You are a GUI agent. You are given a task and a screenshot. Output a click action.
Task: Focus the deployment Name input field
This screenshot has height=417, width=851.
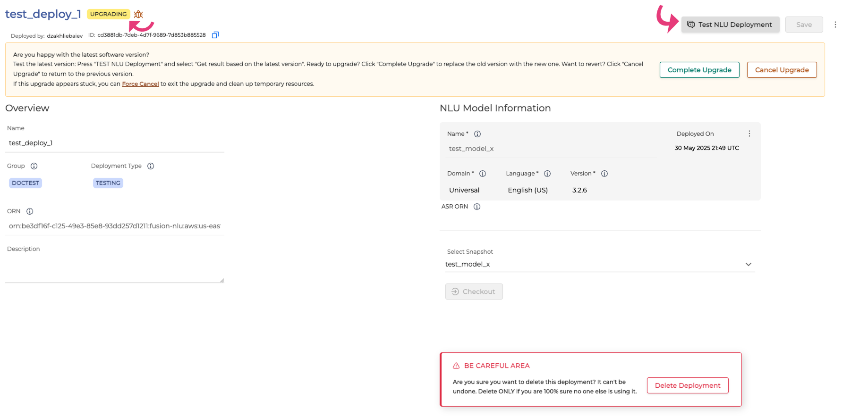(x=114, y=143)
